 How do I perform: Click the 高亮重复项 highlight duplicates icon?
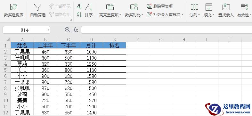click(x=110, y=7)
